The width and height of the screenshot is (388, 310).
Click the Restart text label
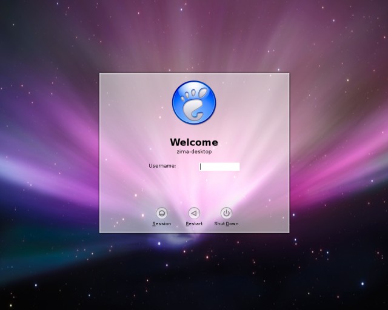[194, 224]
